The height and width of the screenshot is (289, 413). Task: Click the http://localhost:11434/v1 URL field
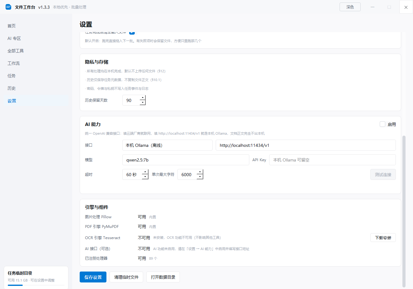(306, 145)
